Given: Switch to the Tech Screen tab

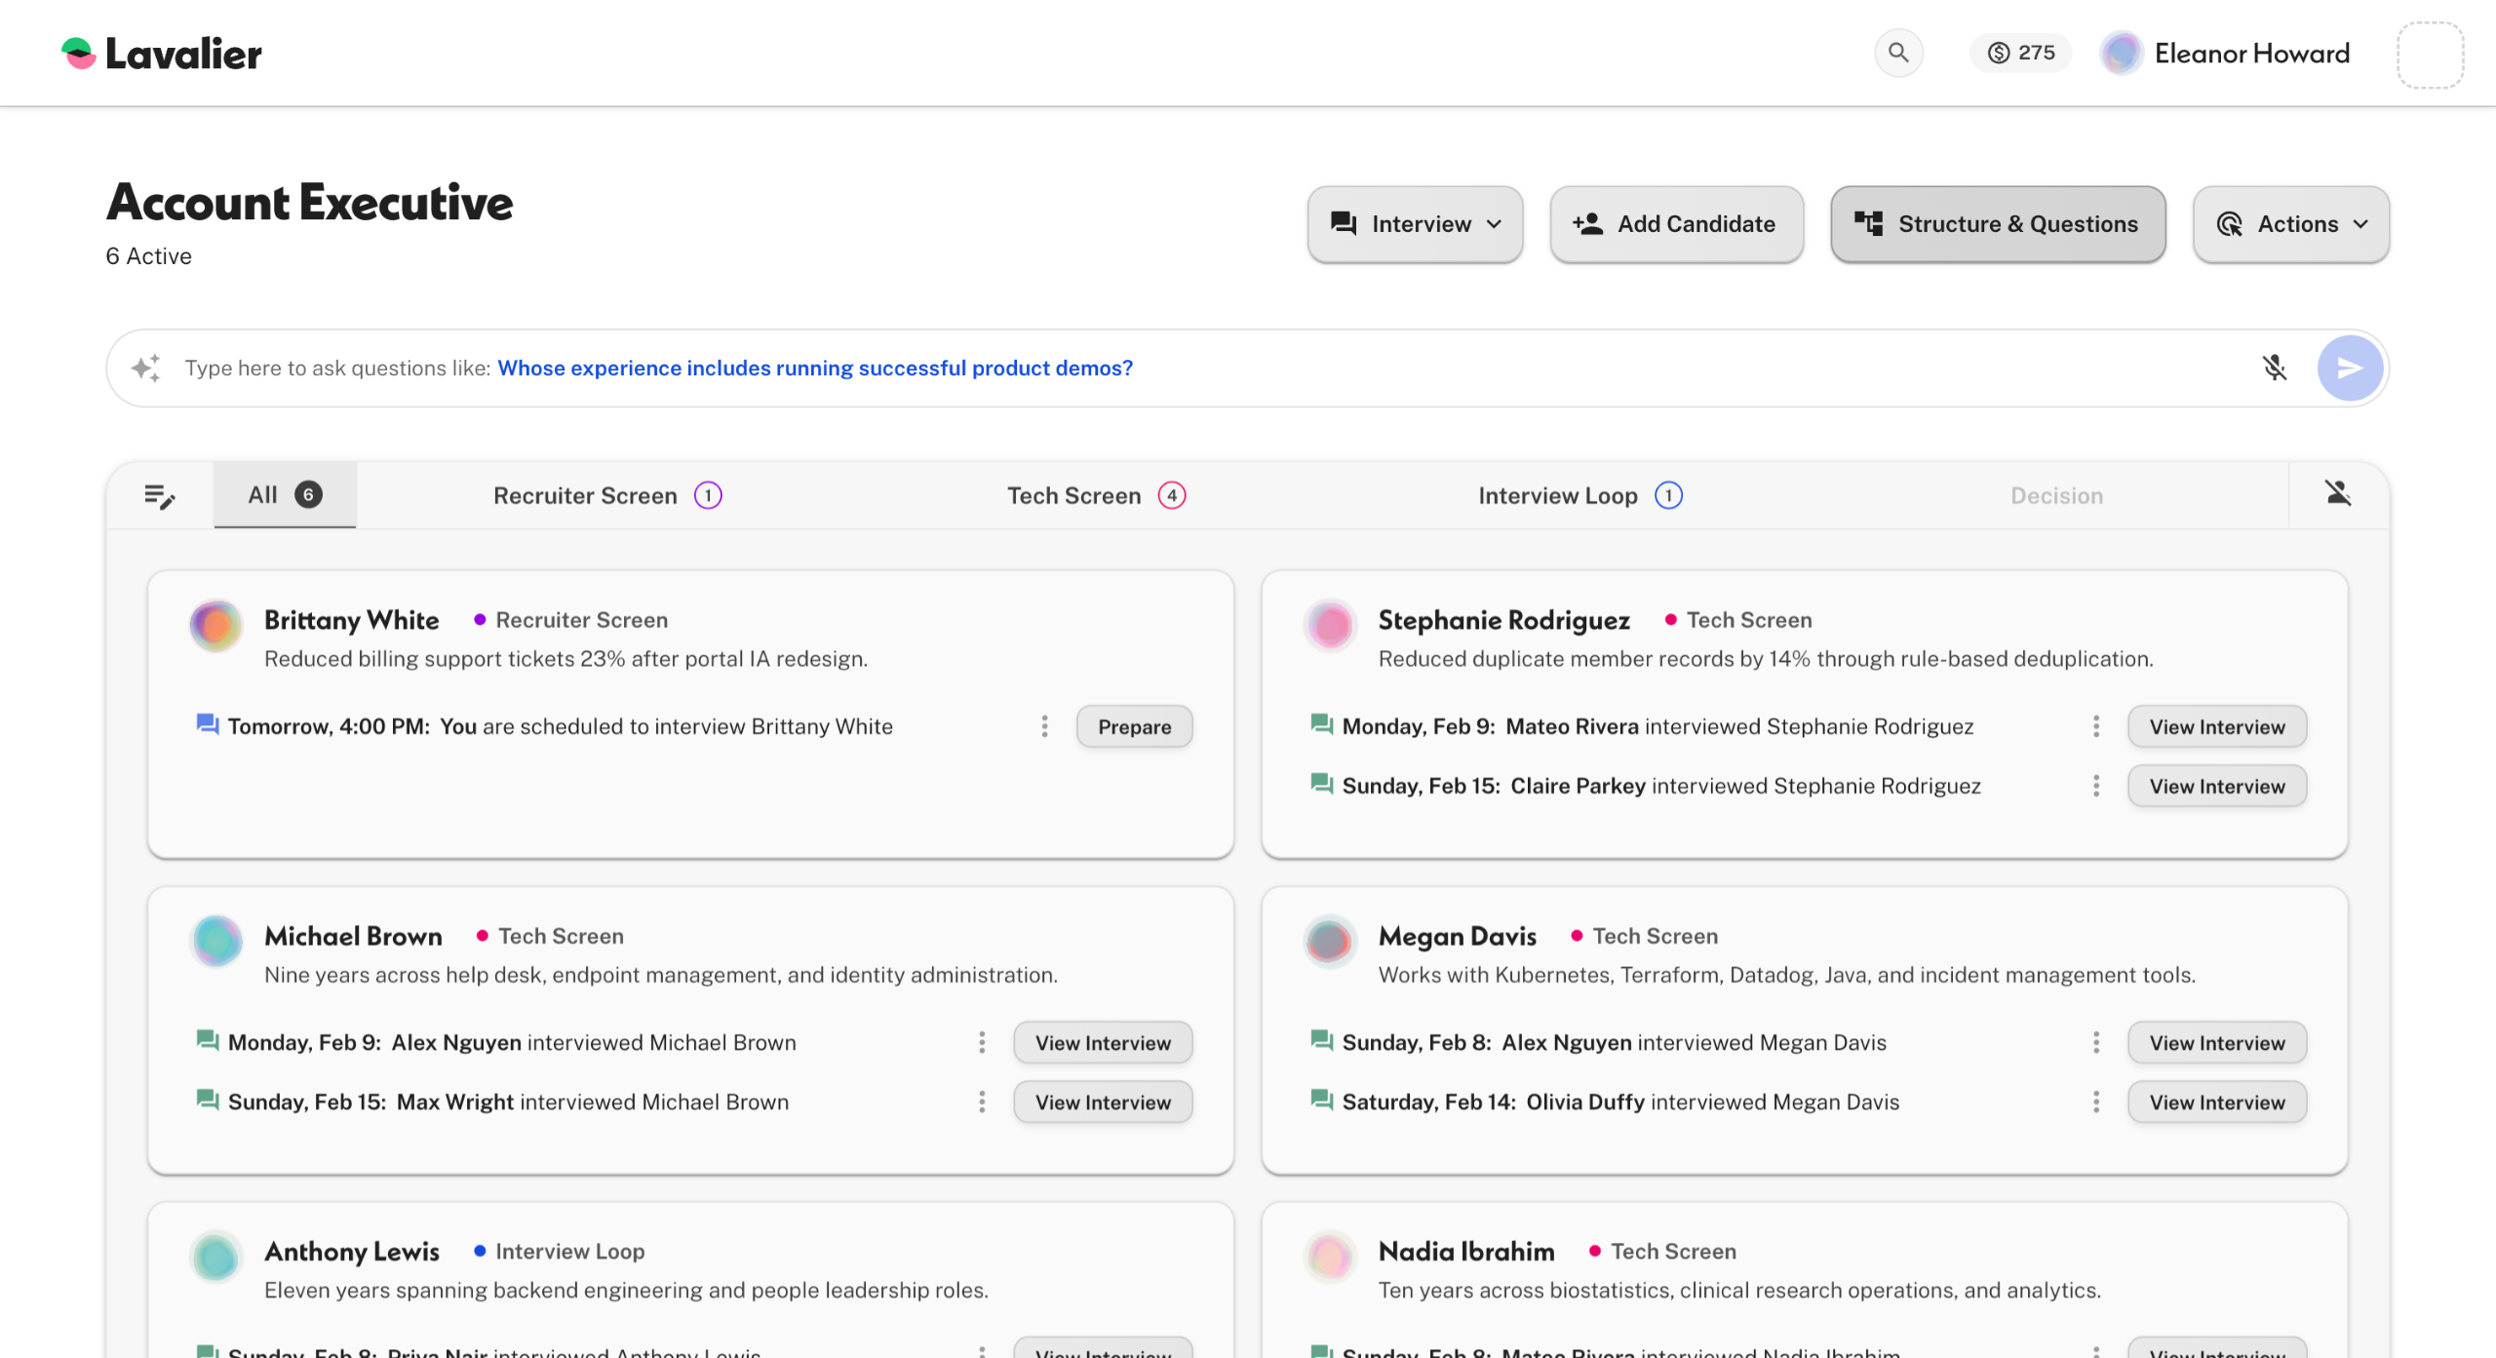Looking at the screenshot, I should pos(1095,496).
